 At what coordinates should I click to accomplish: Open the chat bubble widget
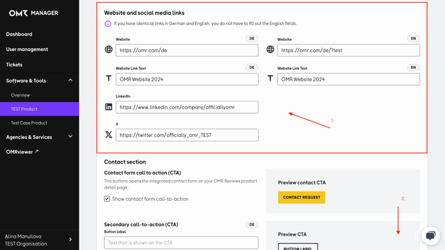pyautogui.click(x=431, y=235)
